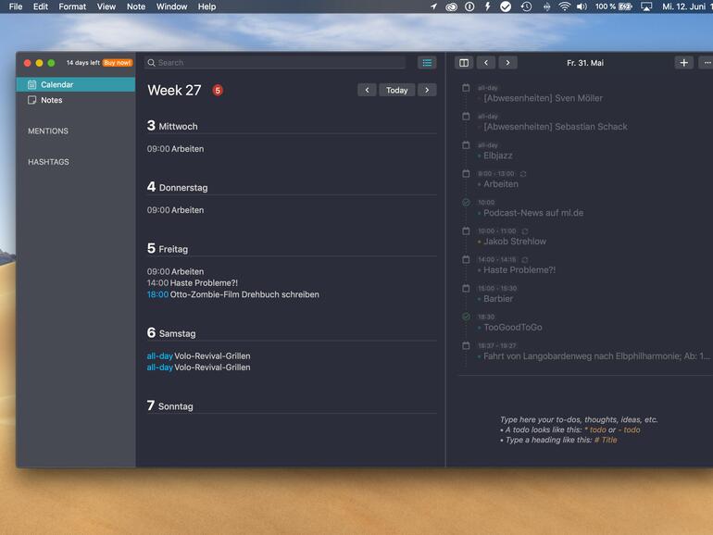
Task: Open the View menu
Action: click(x=106, y=6)
